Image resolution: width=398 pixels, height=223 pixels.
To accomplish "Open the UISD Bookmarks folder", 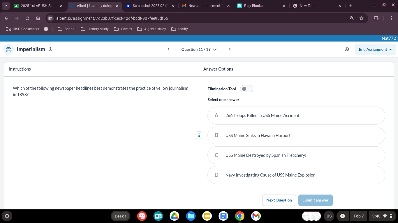I will click(22, 29).
